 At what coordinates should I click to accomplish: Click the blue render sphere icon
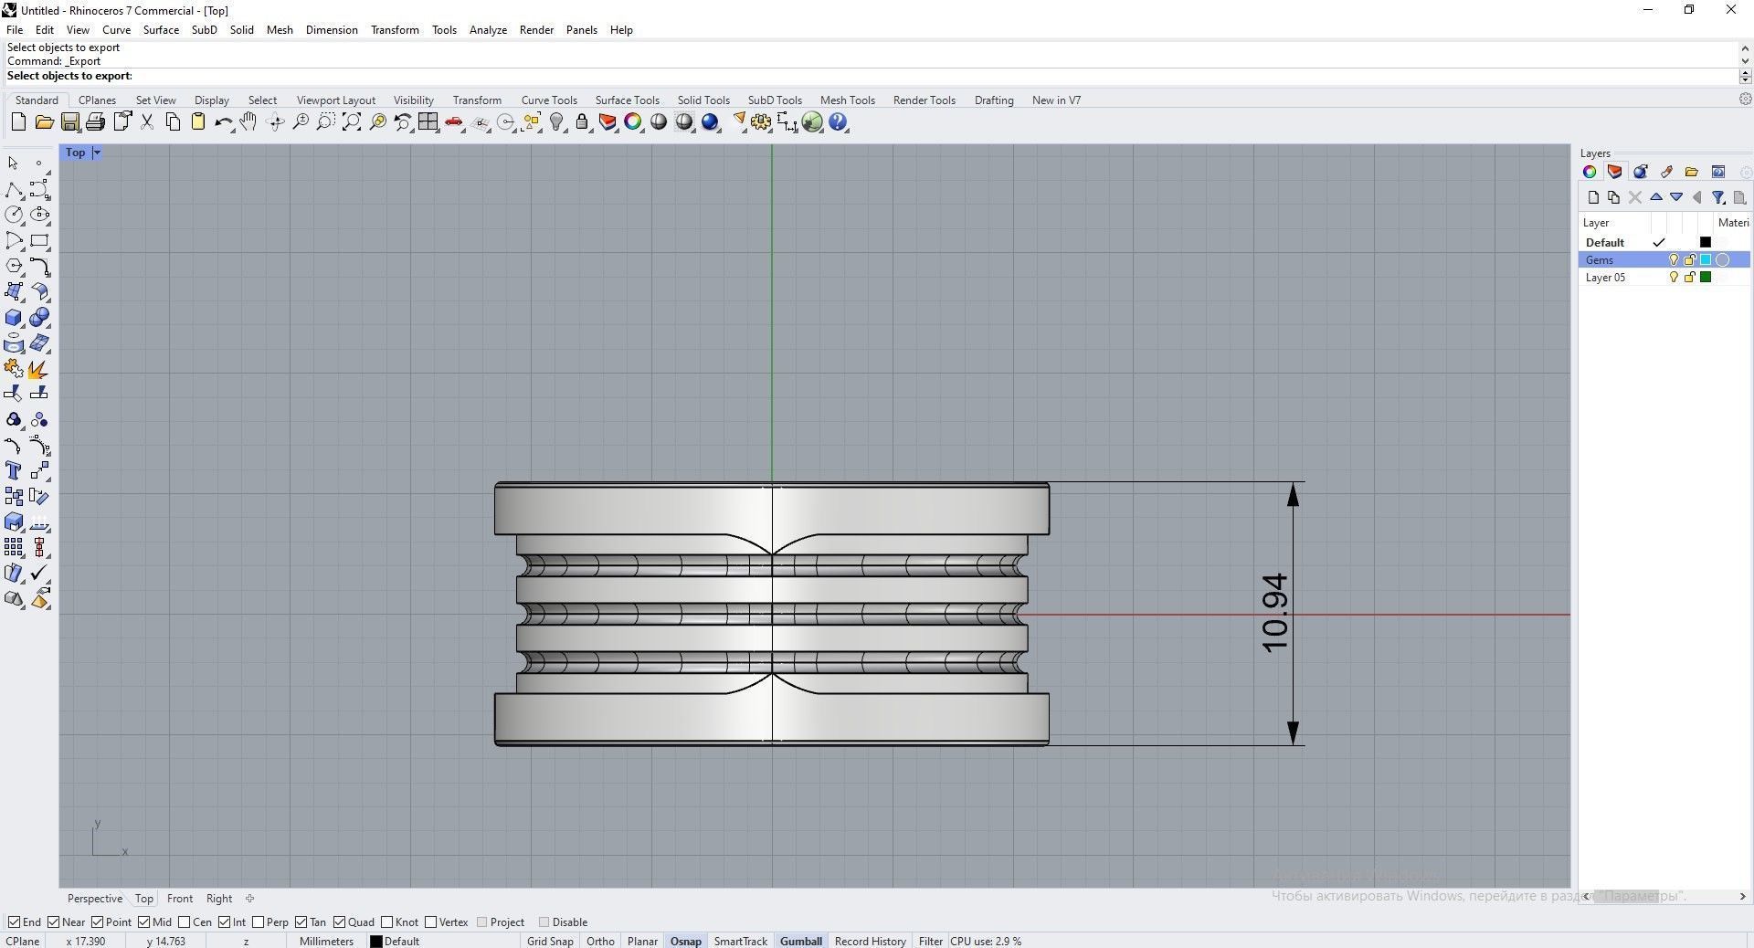tap(710, 122)
